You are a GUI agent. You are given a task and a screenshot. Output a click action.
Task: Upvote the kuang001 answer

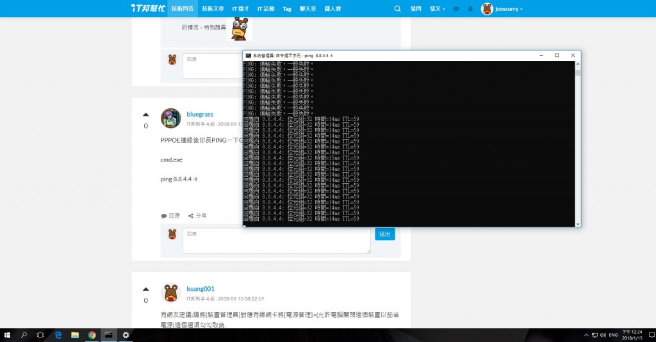click(x=145, y=289)
